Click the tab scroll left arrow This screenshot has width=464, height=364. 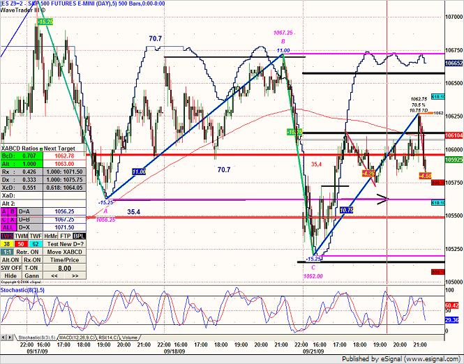pos(3,338)
